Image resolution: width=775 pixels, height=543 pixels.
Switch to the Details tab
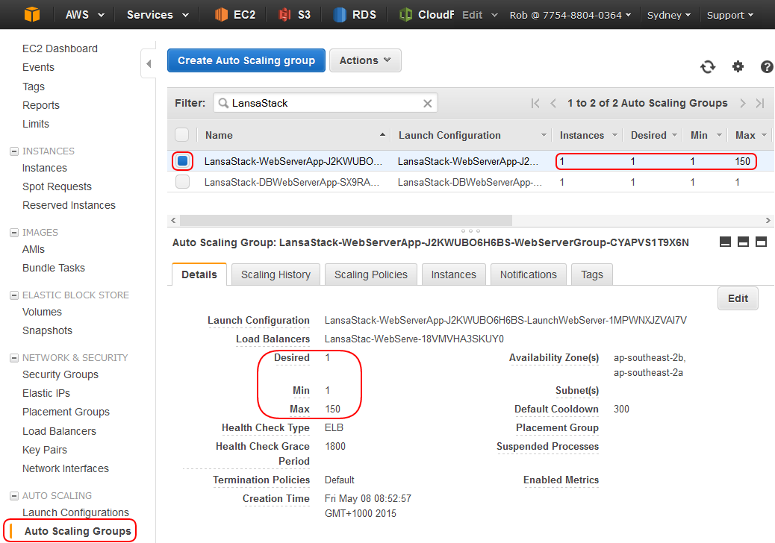pos(199,274)
